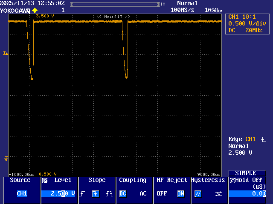The width and height of the screenshot is (273, 204).
Task: Turn HF Reject OFF
Action: 162,194
